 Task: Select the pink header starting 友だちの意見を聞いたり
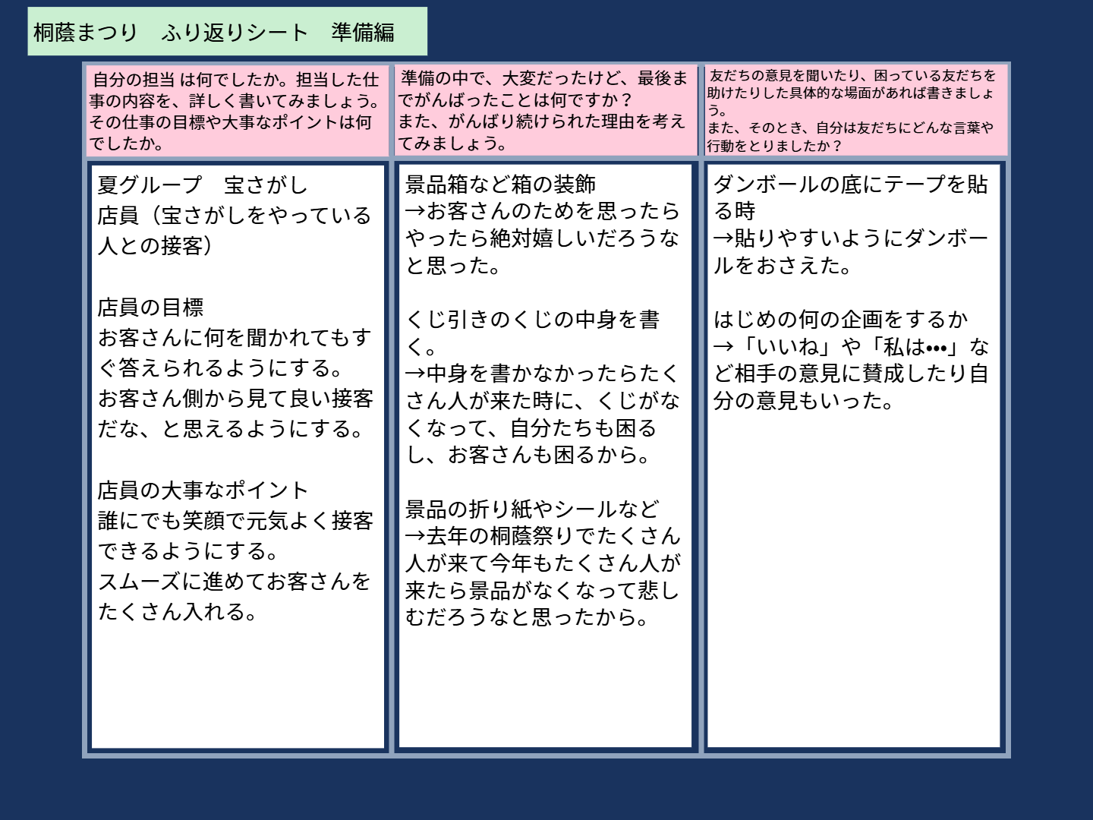(x=855, y=111)
